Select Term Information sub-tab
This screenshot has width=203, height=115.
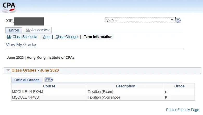pos(98,37)
